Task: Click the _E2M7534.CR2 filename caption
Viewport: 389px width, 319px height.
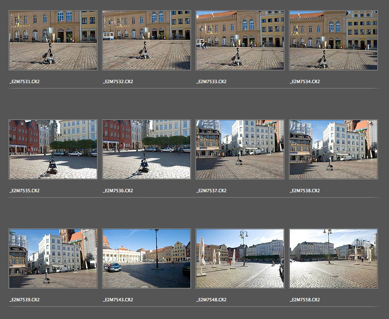Action: 305,81
